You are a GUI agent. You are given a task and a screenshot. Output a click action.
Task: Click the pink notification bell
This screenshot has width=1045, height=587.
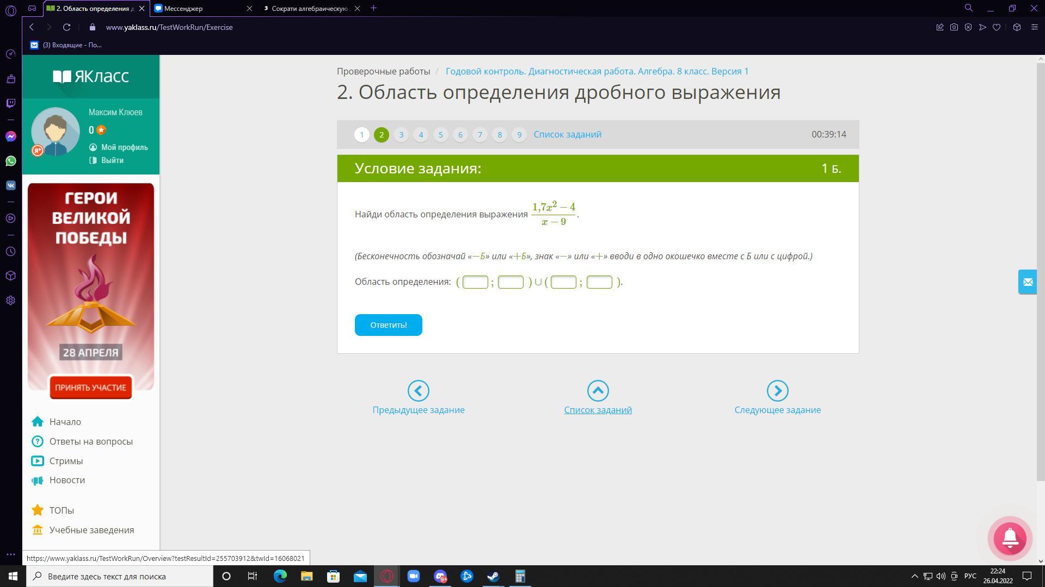click(1010, 538)
